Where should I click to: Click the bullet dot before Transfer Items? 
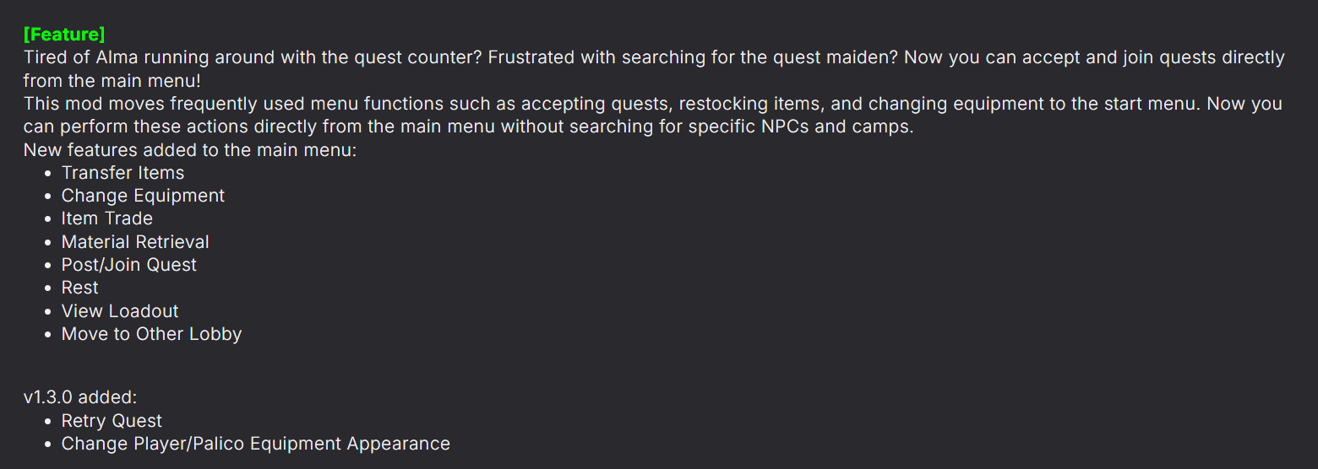pos(48,173)
